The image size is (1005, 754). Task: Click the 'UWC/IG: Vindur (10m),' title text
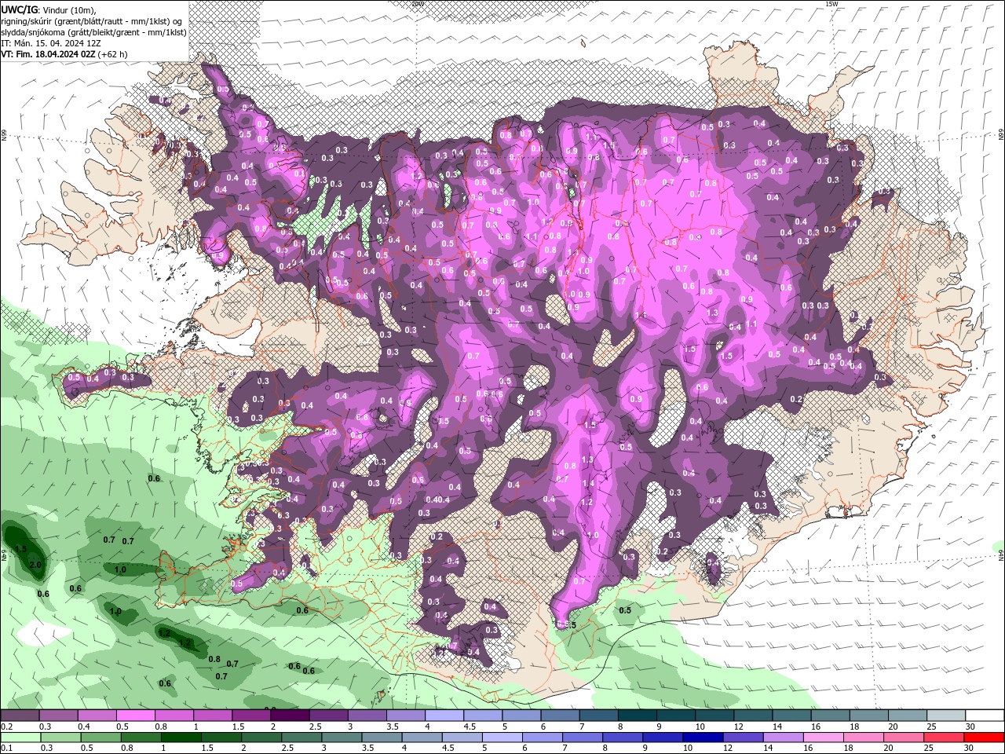[x=49, y=9]
